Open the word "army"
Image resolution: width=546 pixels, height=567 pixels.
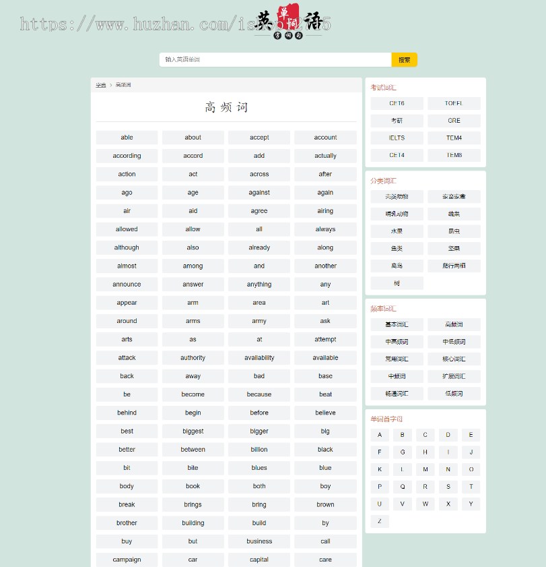[x=259, y=321]
